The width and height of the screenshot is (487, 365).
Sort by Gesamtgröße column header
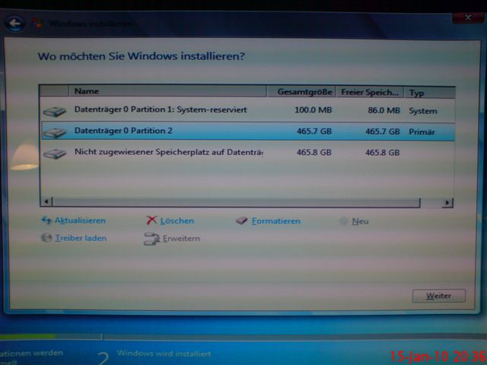pyautogui.click(x=301, y=92)
